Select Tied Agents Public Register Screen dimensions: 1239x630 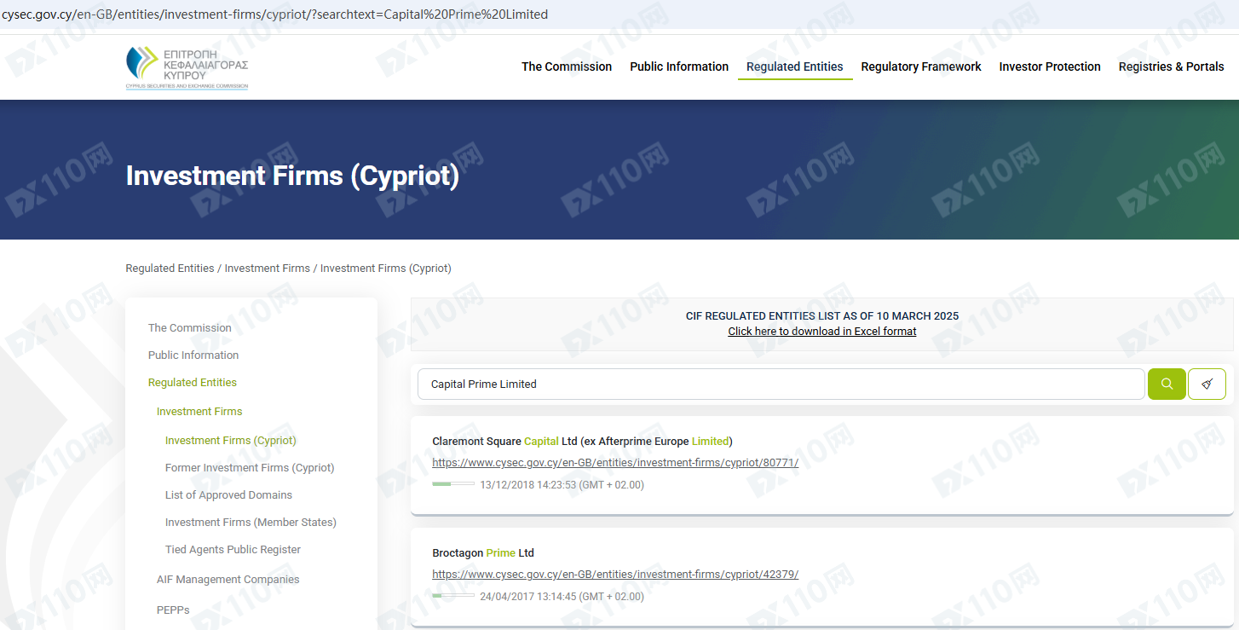point(233,550)
